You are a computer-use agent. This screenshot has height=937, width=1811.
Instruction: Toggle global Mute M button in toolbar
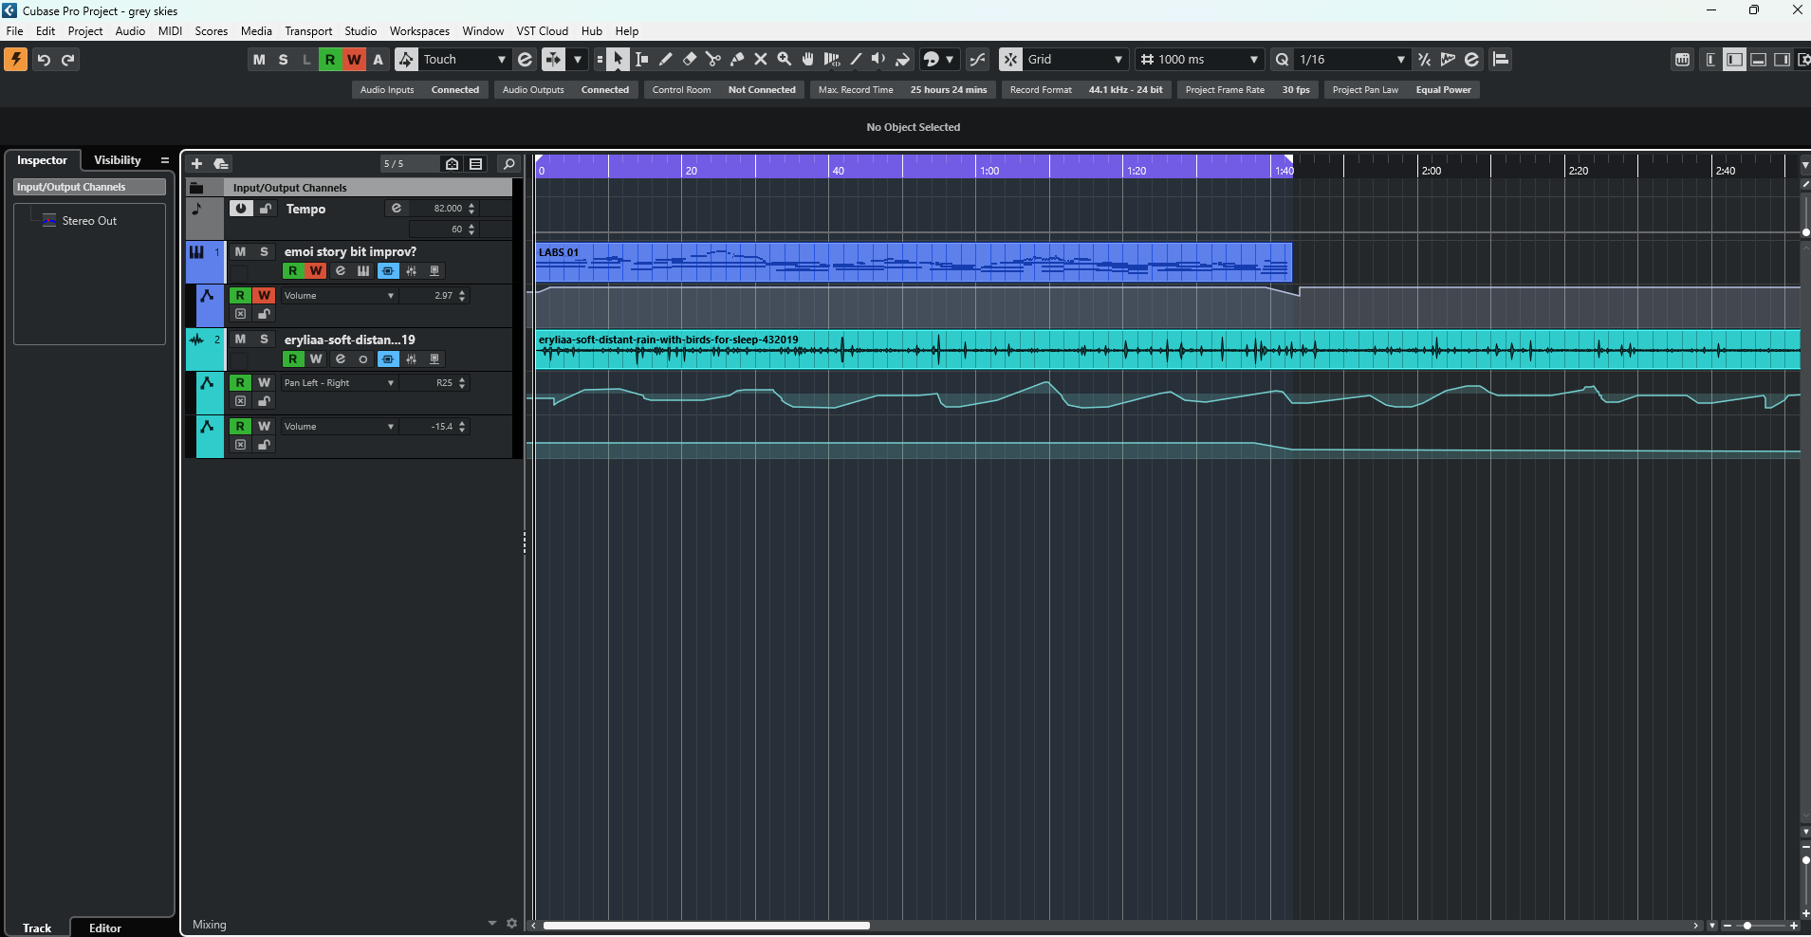click(259, 59)
